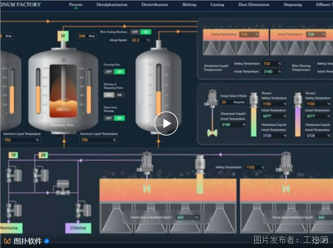Switch to the Melting tab

tap(189, 4)
